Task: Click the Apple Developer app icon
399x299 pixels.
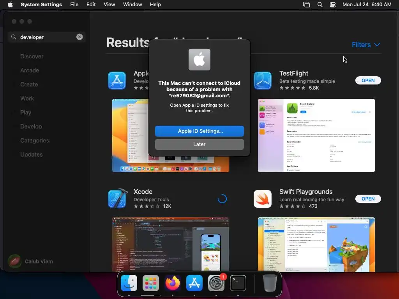Action: [117, 81]
